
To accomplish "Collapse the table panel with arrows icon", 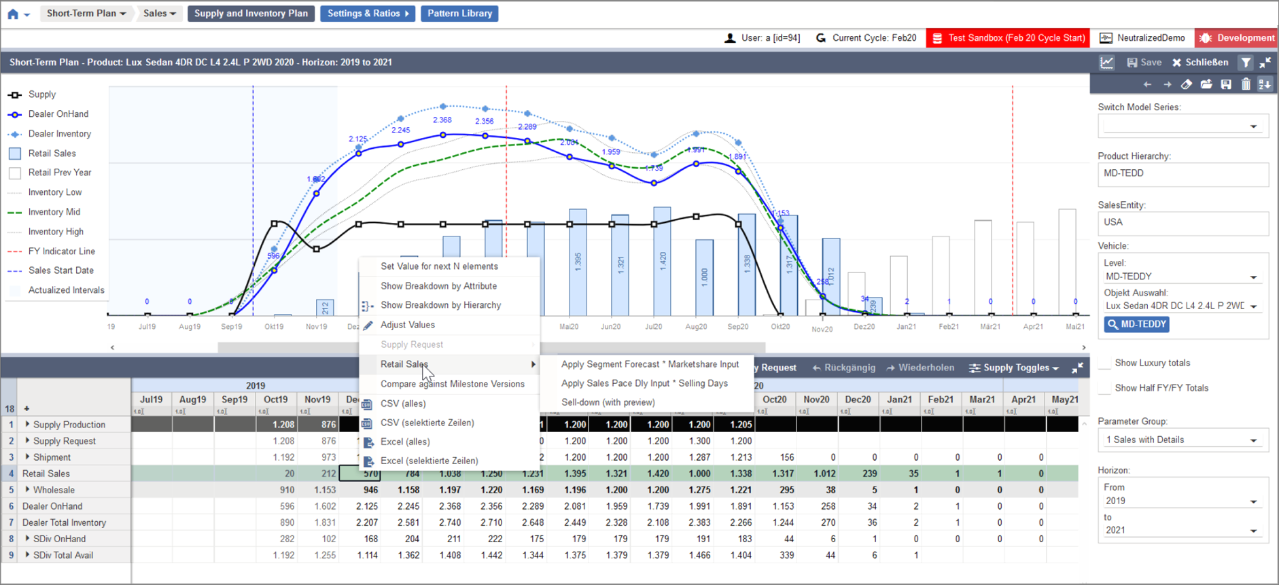I will 1077,368.
